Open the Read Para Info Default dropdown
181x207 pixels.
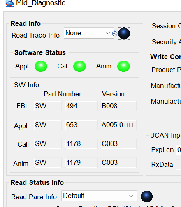coord(99,196)
